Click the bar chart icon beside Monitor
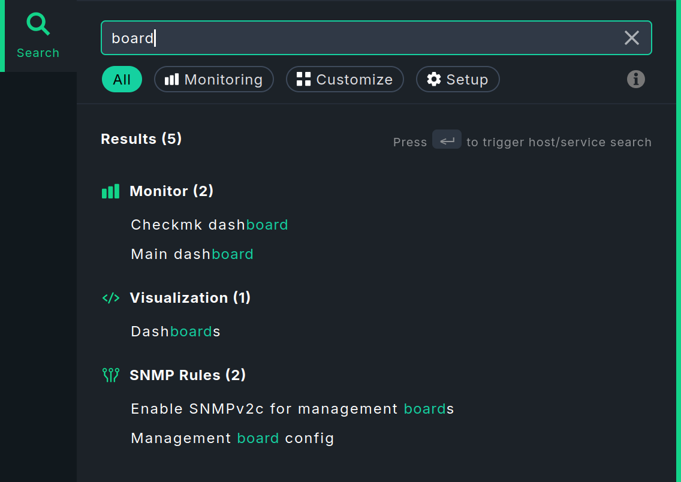The image size is (681, 482). 110,191
